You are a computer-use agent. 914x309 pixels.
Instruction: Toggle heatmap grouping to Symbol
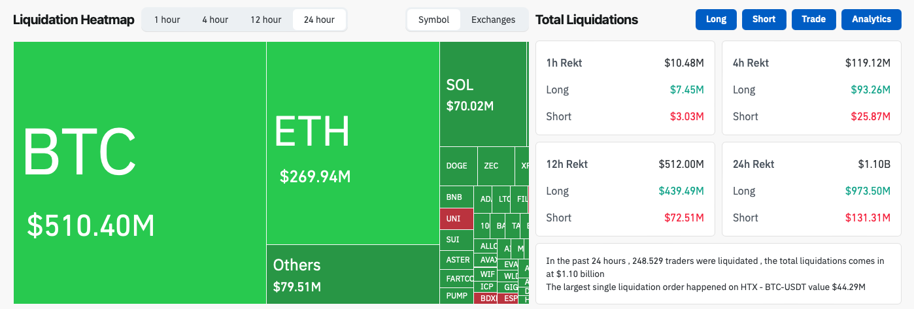click(433, 20)
